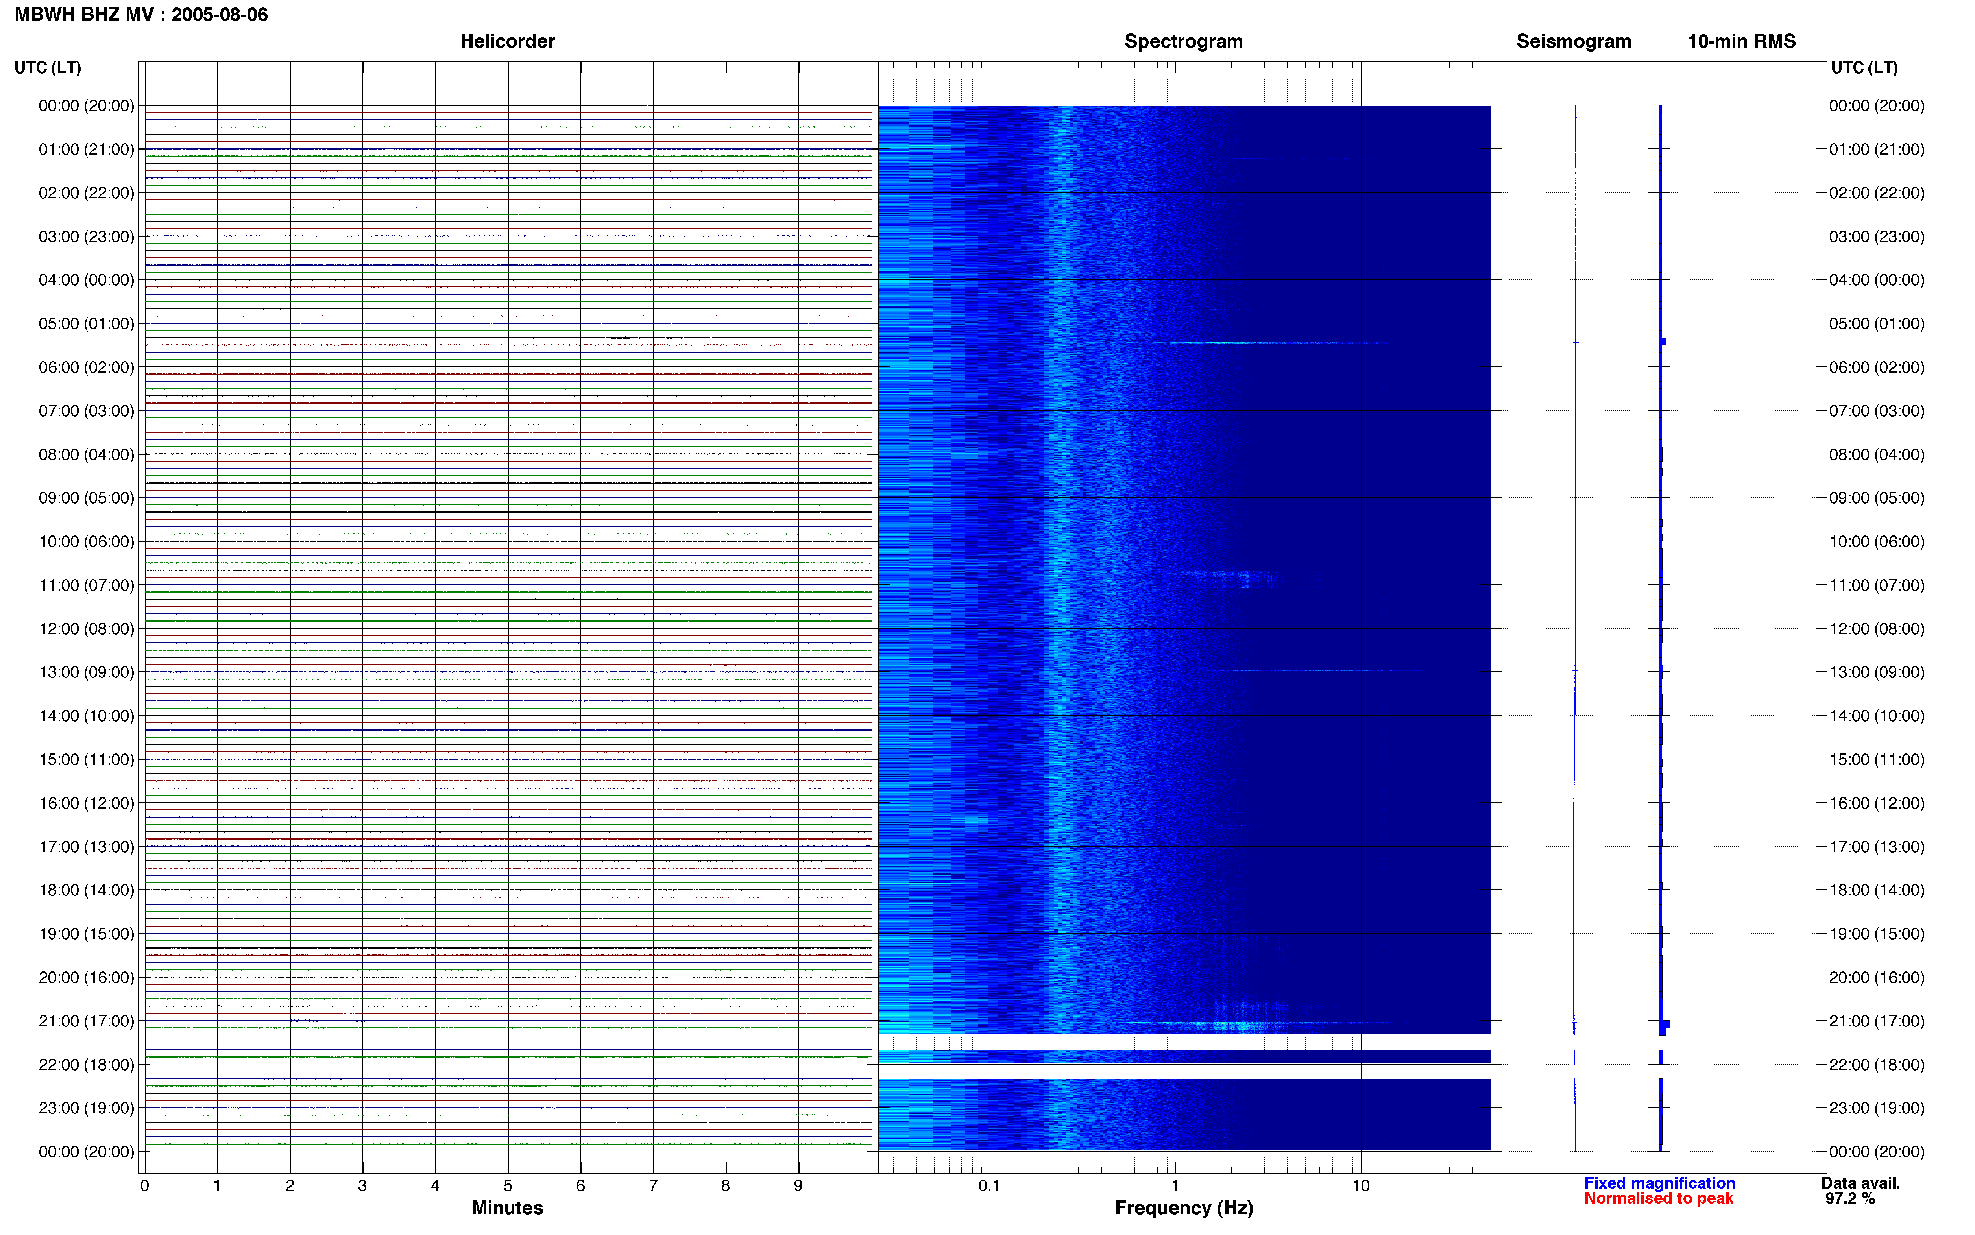Click minute tick label '5' on helicorder axis

(x=508, y=1185)
